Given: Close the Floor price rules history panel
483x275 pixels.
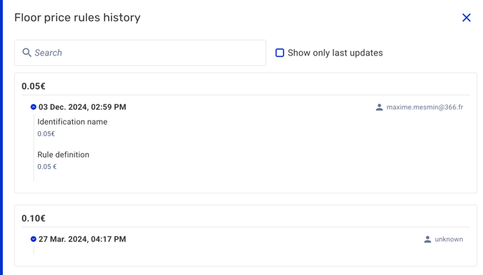Looking at the screenshot, I should coord(466,18).
